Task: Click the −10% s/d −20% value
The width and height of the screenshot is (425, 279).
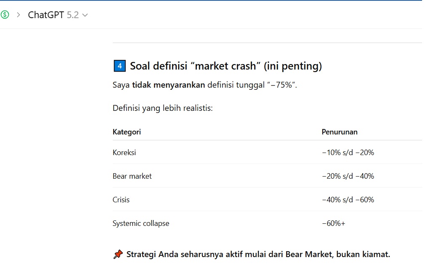Action: (348, 153)
